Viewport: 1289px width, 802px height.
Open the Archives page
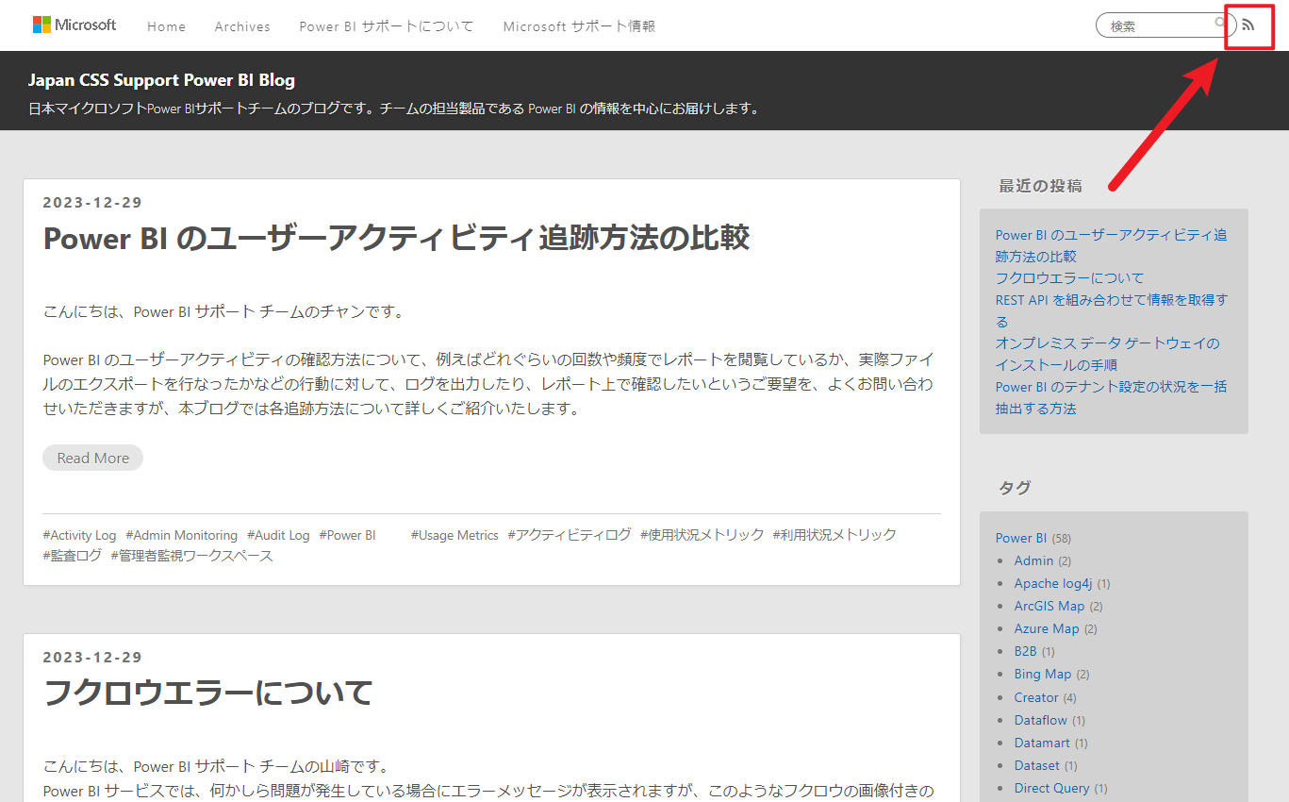pyautogui.click(x=241, y=26)
